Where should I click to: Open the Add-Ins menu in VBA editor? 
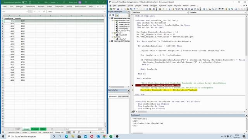186,6
